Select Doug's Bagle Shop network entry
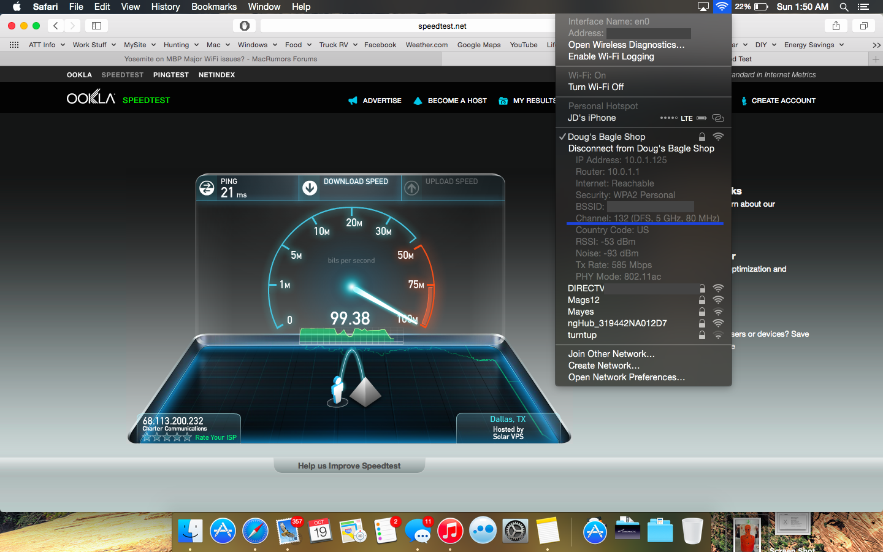Viewport: 883px width, 552px height. tap(643, 137)
